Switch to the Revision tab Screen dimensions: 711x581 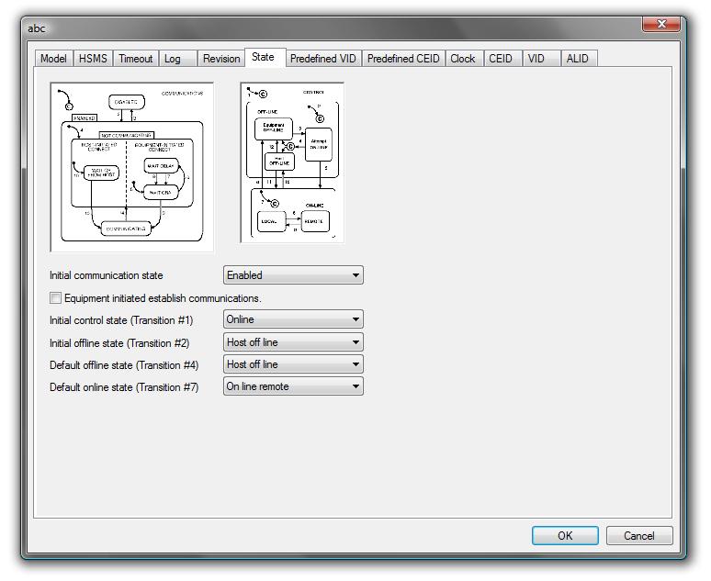[221, 59]
